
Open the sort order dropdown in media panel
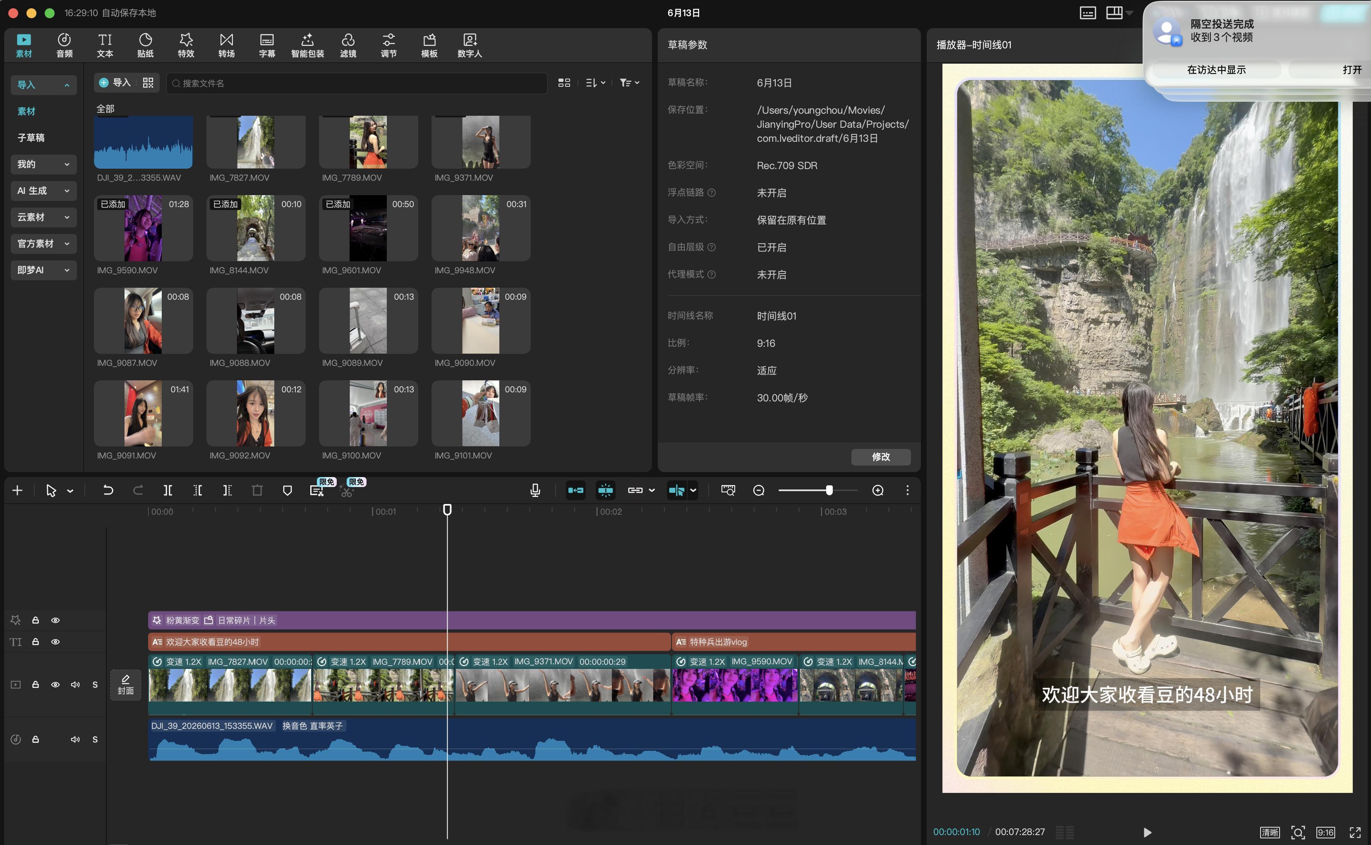coord(595,83)
